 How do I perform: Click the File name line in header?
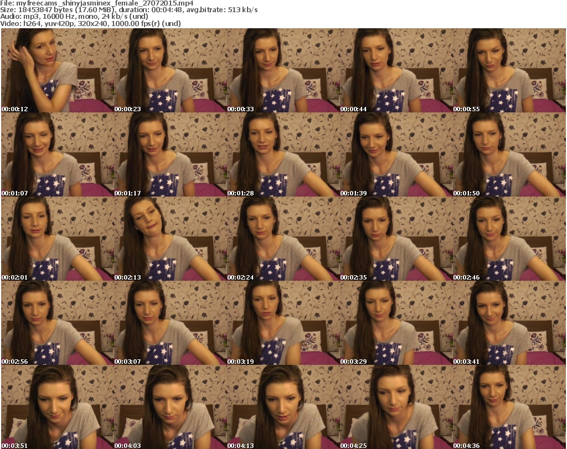[x=97, y=3]
